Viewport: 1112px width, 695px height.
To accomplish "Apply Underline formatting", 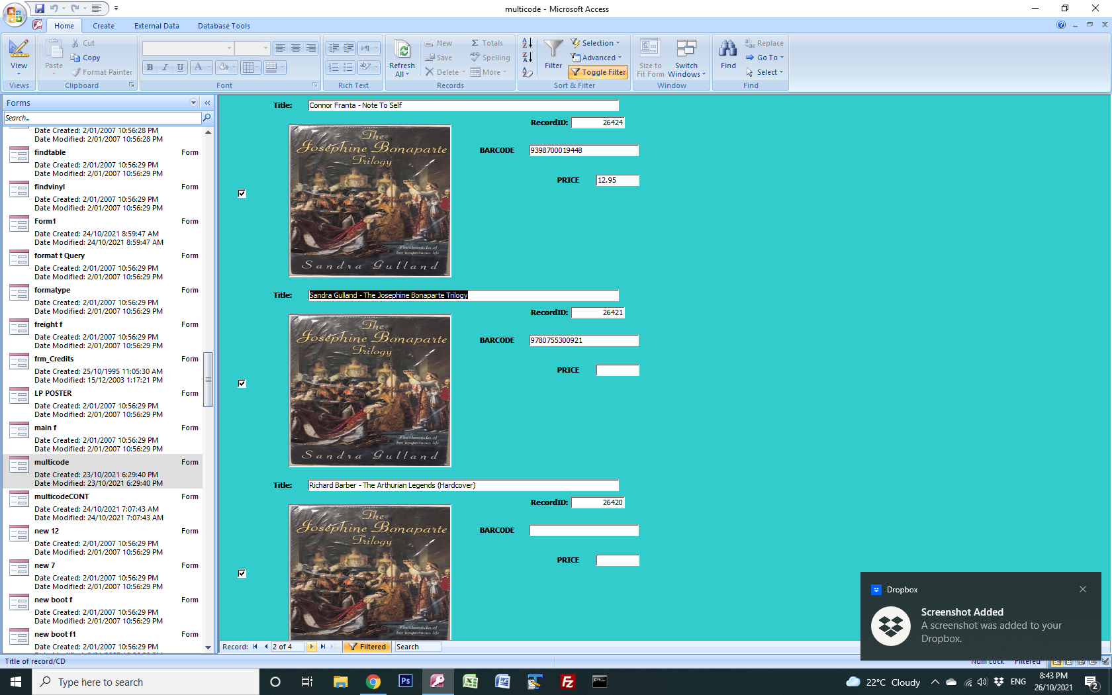I will coord(180,67).
